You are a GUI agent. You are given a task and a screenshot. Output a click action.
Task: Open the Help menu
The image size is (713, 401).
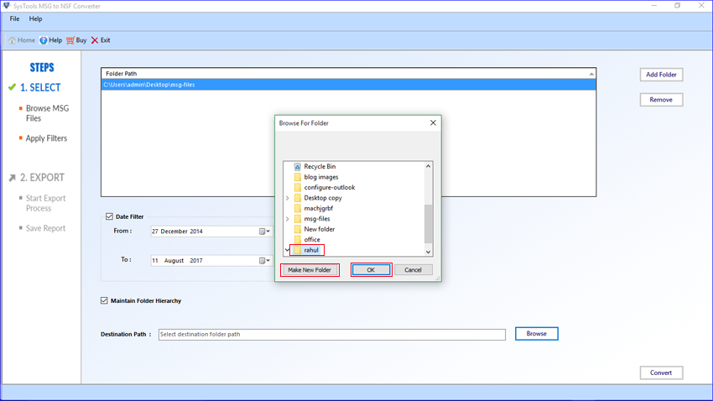tap(35, 18)
